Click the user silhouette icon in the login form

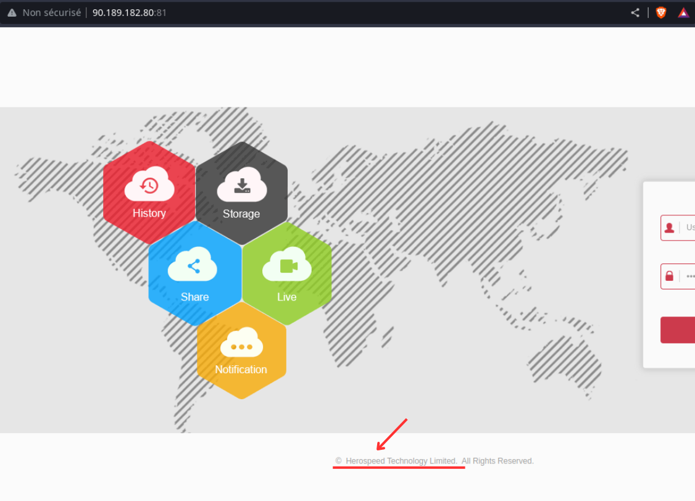(670, 228)
